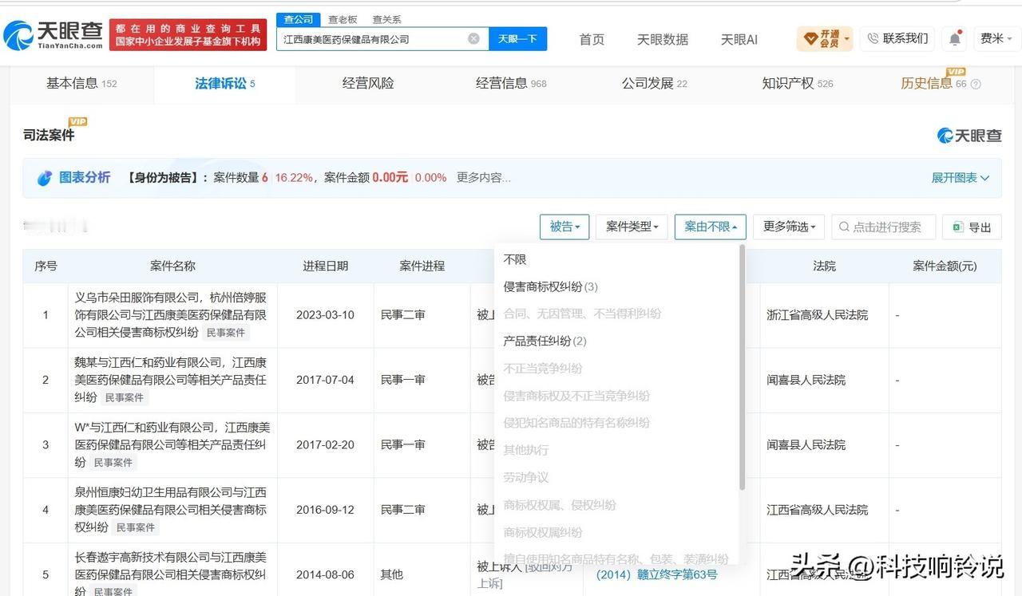Click the 点击进行搜索 case search field

pyautogui.click(x=884, y=227)
